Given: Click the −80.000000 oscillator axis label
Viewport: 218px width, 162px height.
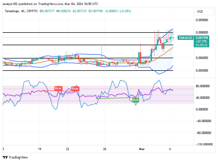Looking at the screenshot, I should tap(203, 133).
